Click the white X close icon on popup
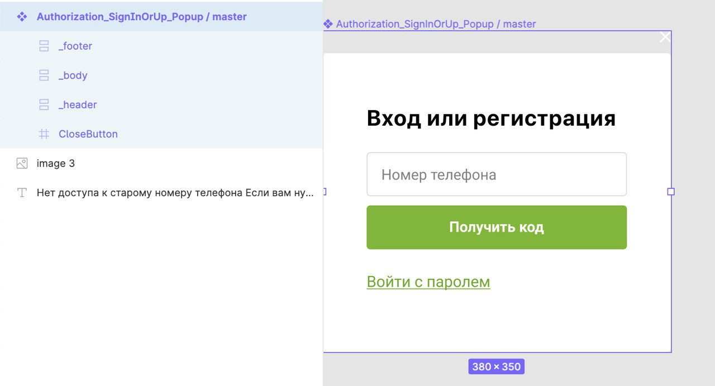715x386 pixels. click(665, 37)
